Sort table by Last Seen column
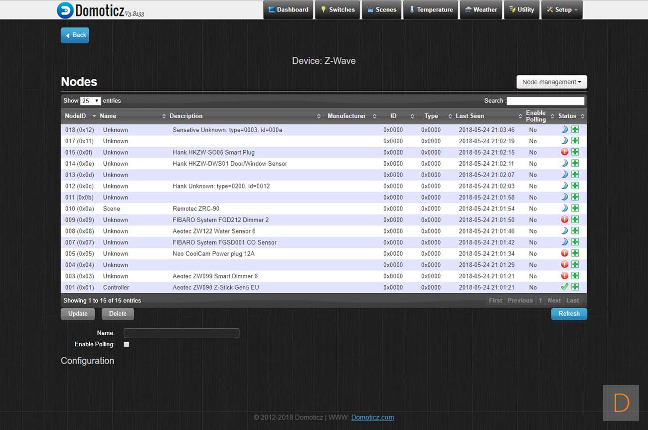The image size is (648, 430). pos(470,116)
